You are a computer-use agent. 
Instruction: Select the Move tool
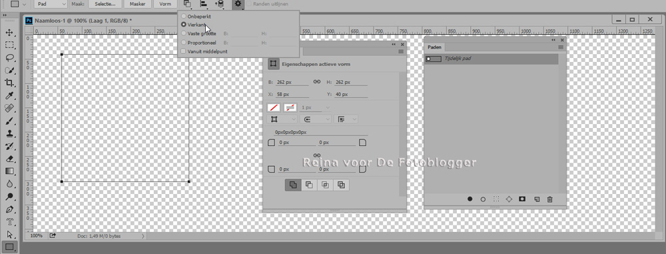[9, 33]
